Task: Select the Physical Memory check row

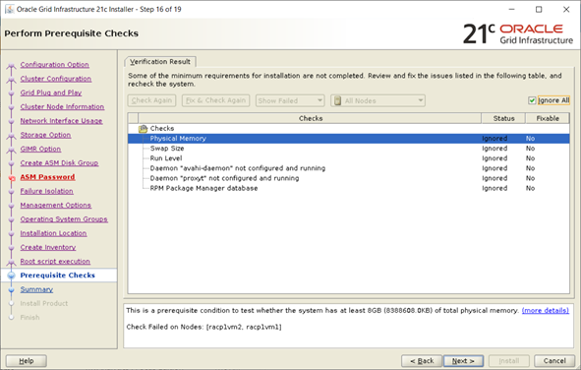Action: [348, 139]
